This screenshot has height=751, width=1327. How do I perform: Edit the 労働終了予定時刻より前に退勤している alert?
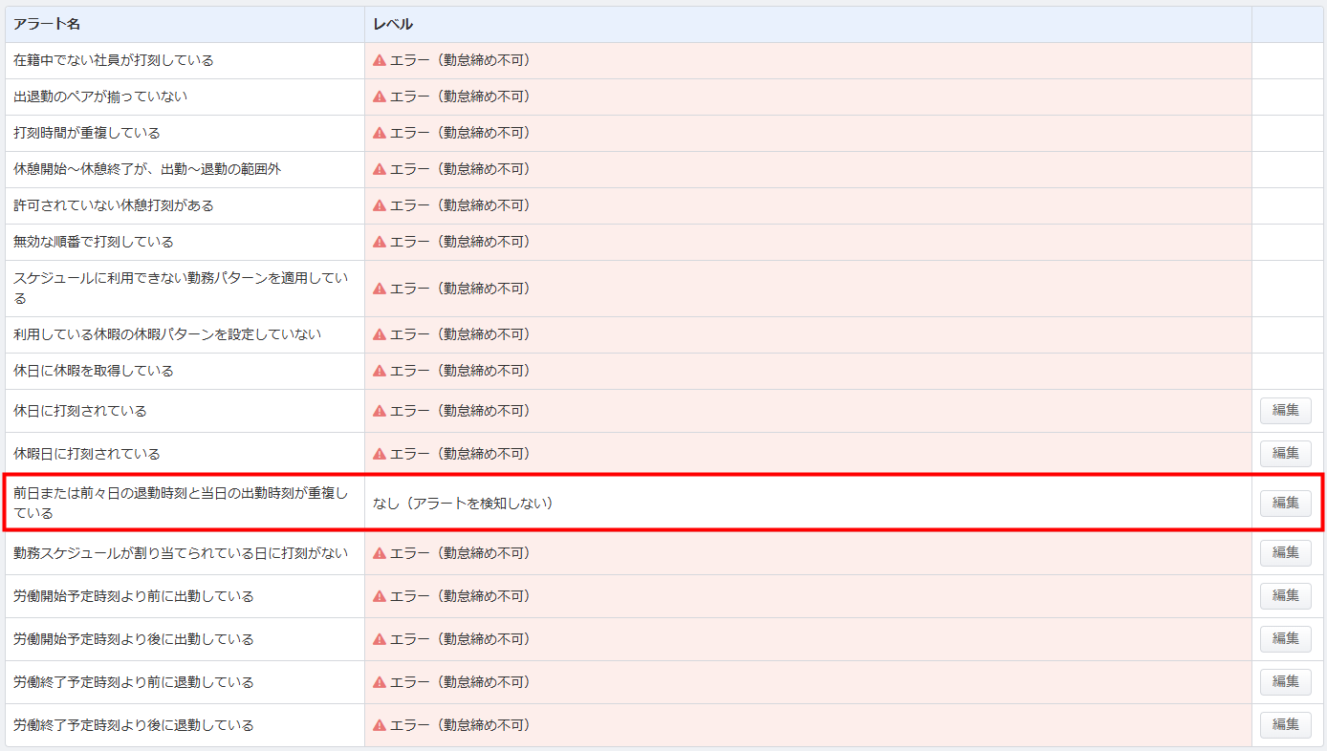click(1285, 681)
